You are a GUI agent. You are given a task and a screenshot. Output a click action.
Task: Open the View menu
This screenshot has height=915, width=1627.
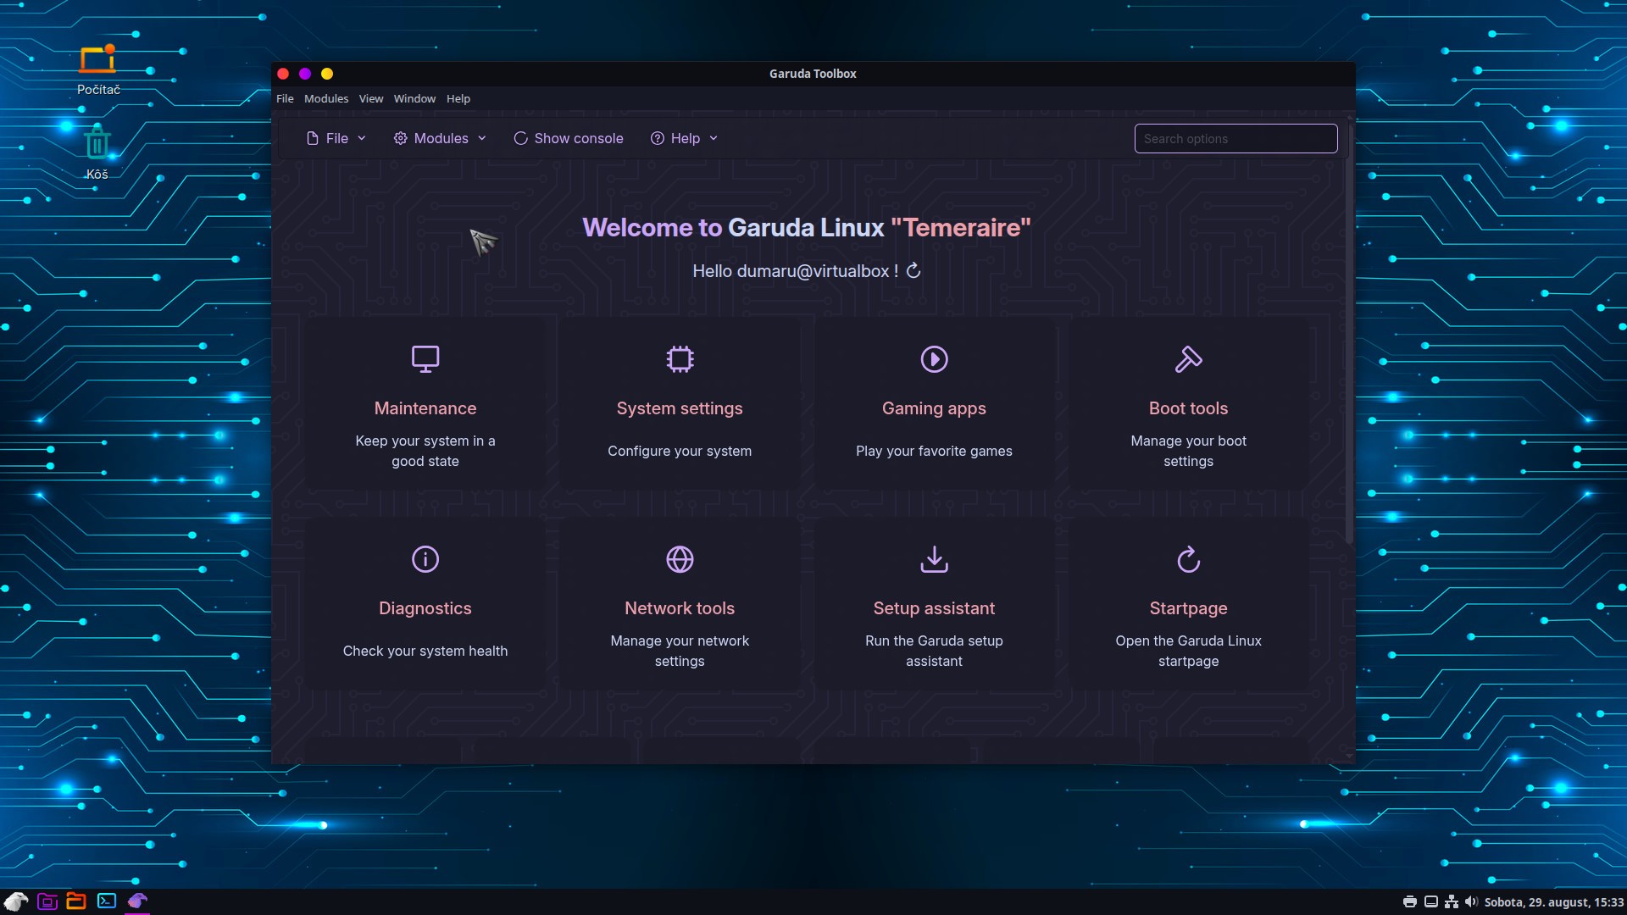pyautogui.click(x=371, y=99)
